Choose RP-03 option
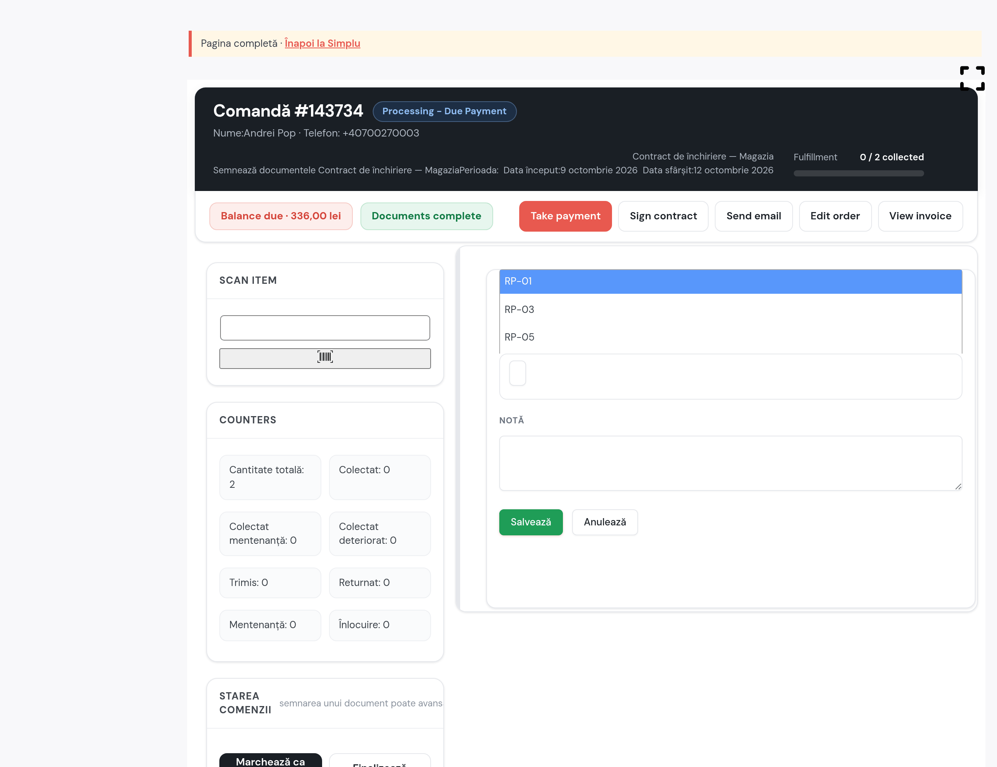The width and height of the screenshot is (997, 767). (730, 309)
